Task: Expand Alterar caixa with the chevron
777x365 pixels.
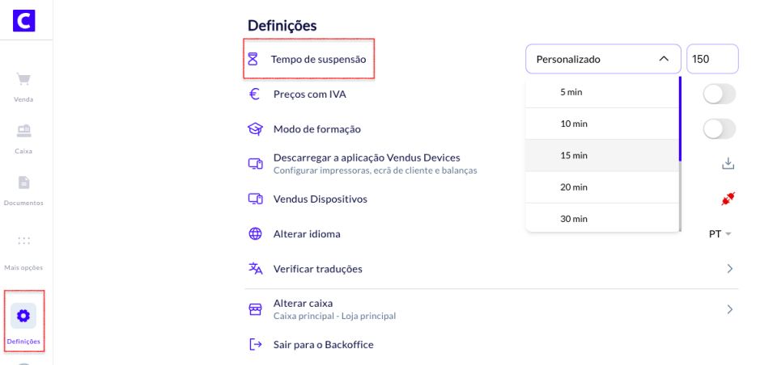Action: click(729, 309)
